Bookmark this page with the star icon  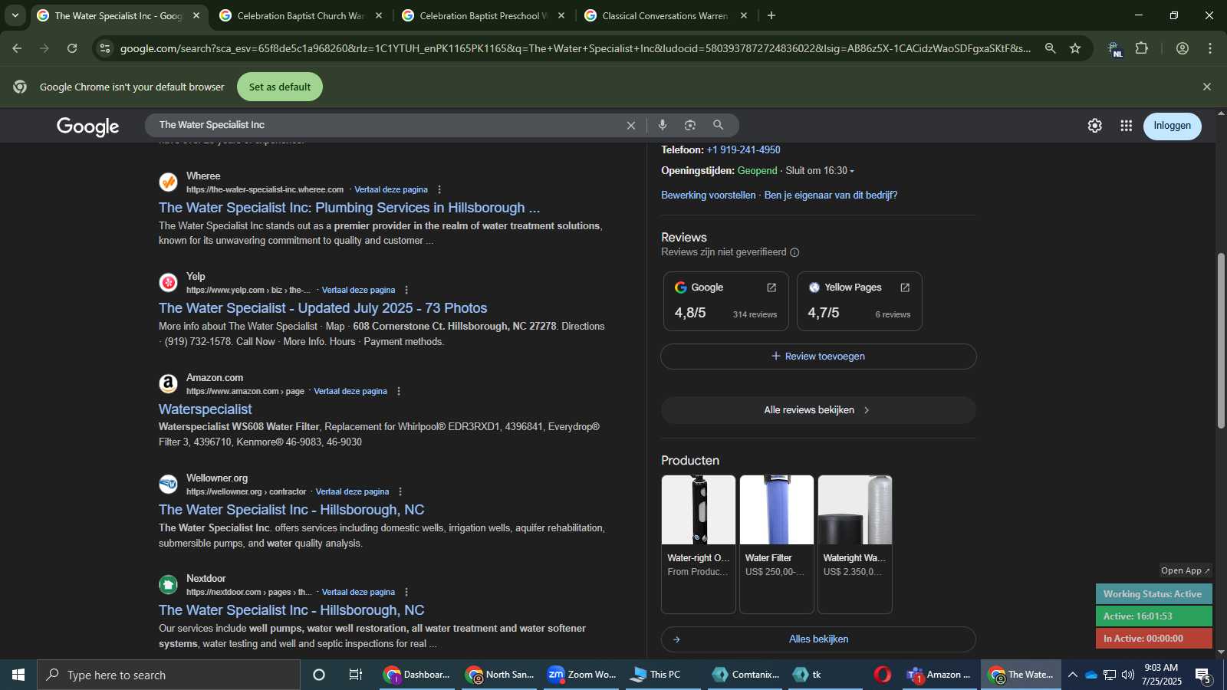click(1075, 48)
